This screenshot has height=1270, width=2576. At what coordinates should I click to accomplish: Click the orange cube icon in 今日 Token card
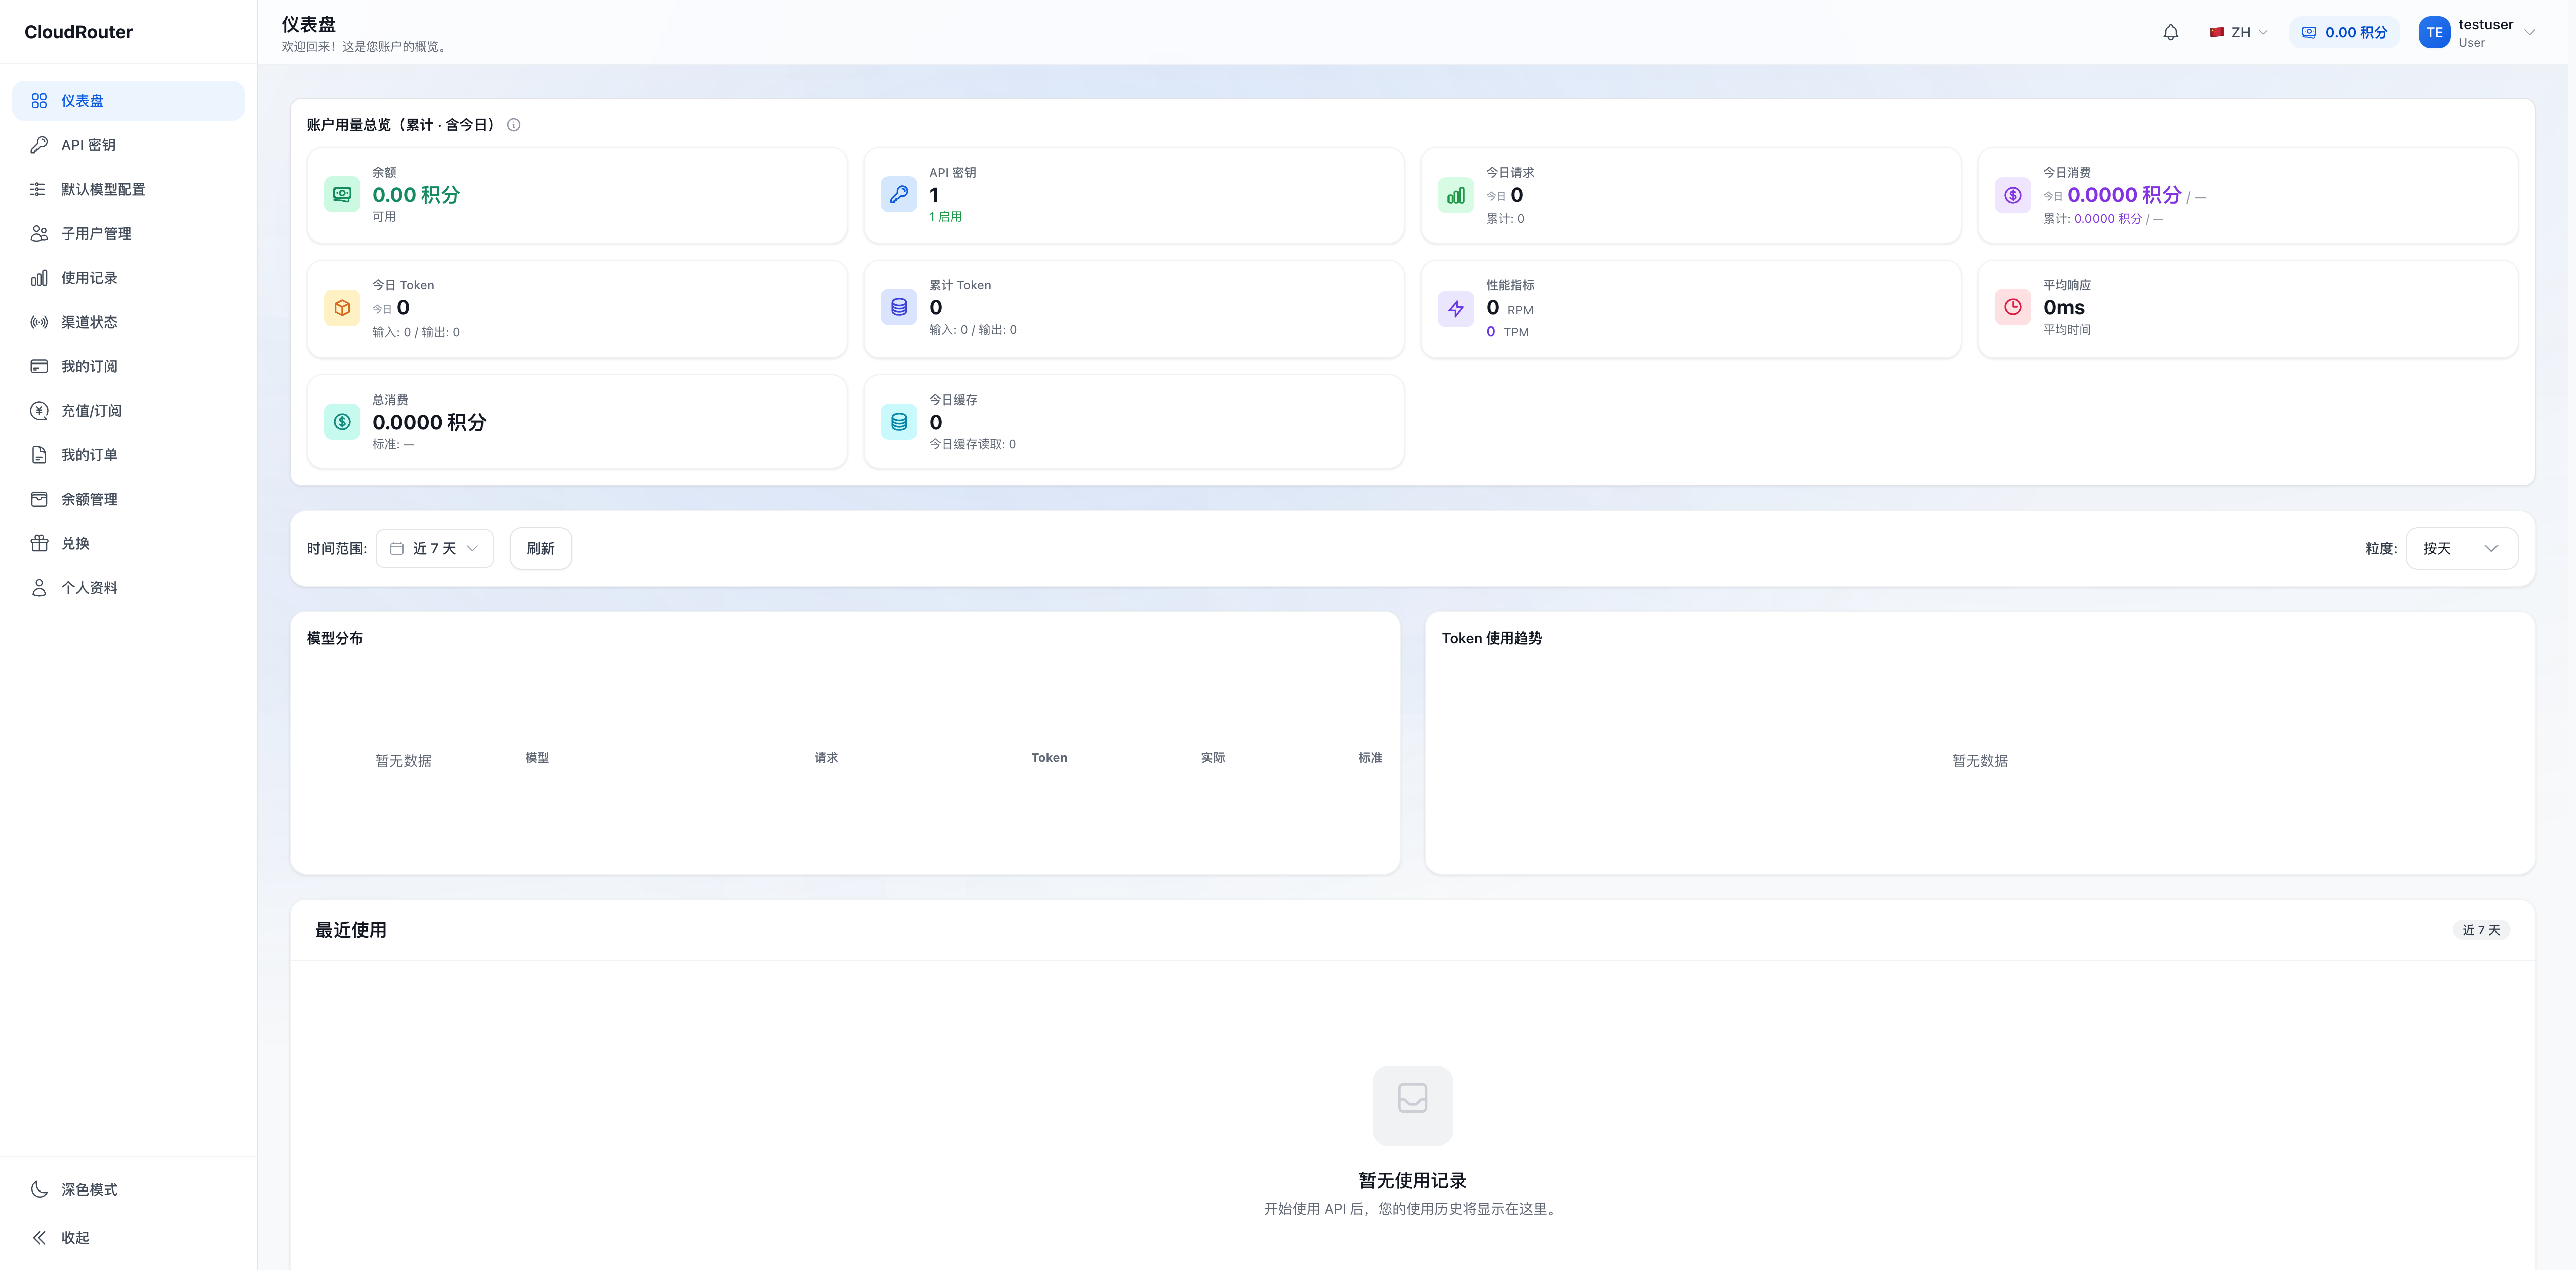click(342, 308)
